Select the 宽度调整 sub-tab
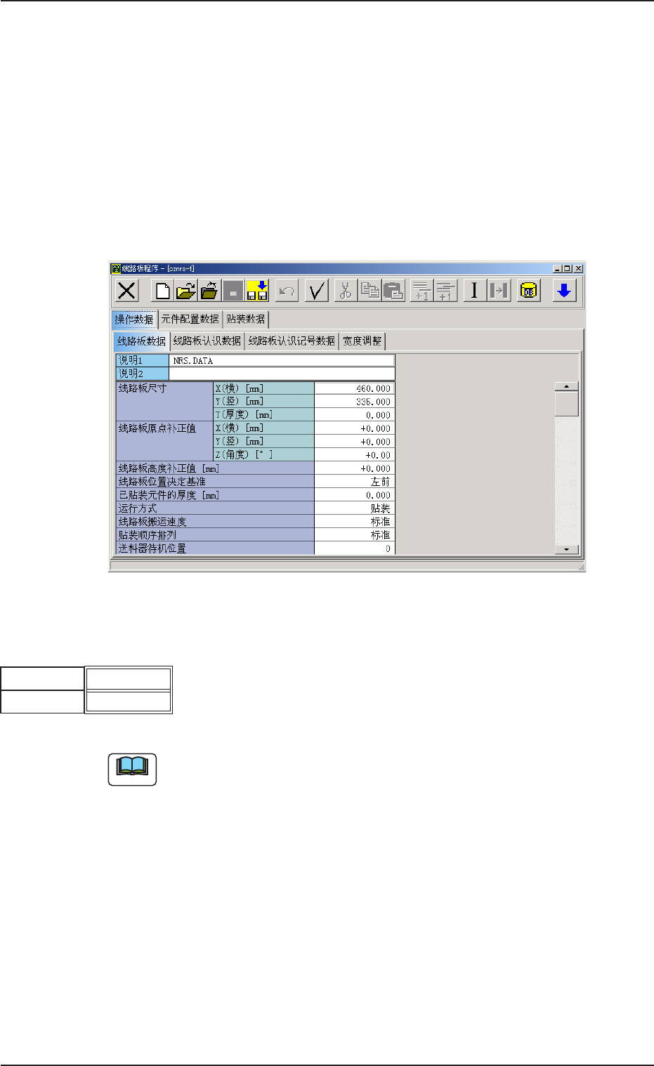 click(x=362, y=341)
